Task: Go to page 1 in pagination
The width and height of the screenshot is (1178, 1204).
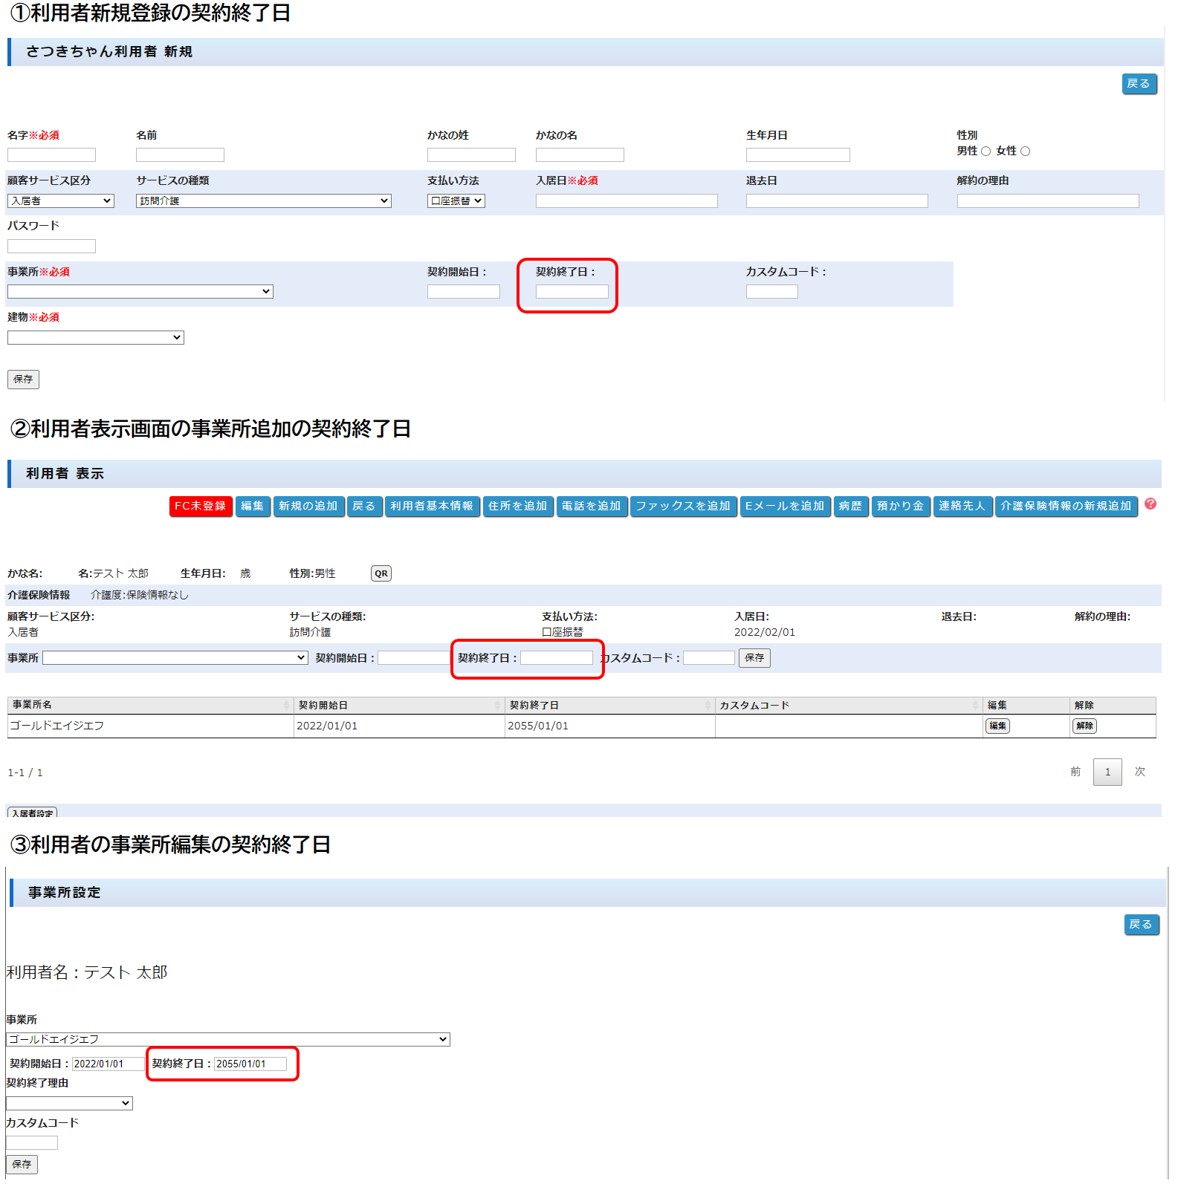Action: point(1107,772)
